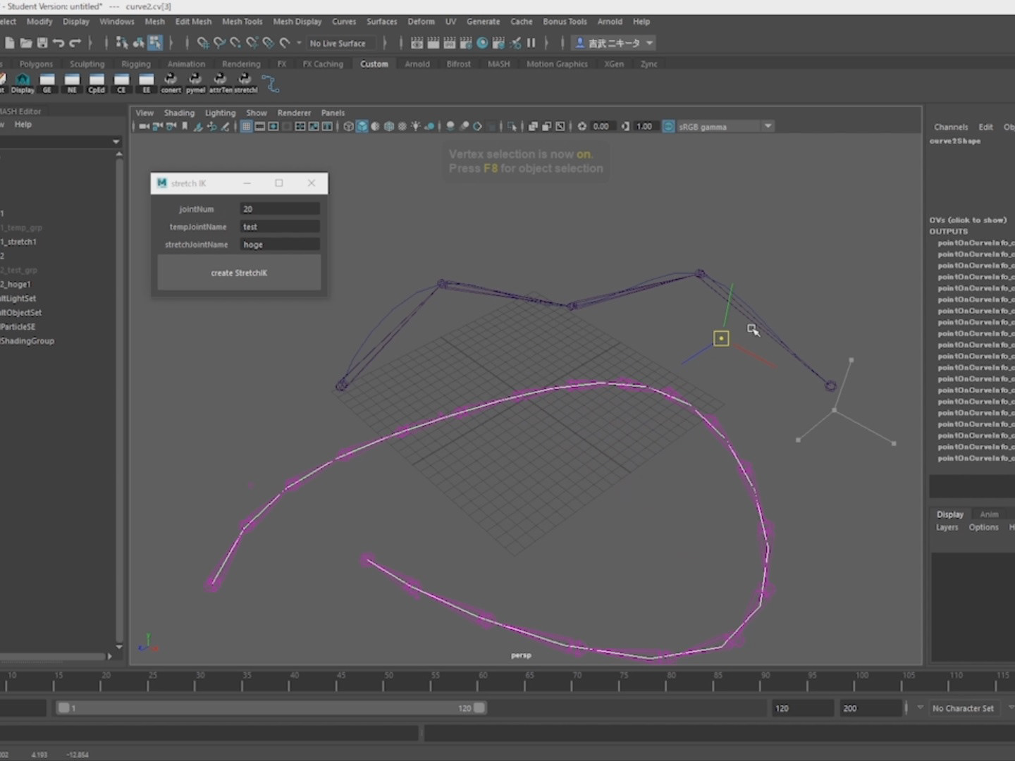Click the CpEd shelf button
This screenshot has height=761, width=1015.
pos(97,83)
